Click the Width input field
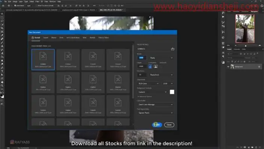 click(142, 58)
